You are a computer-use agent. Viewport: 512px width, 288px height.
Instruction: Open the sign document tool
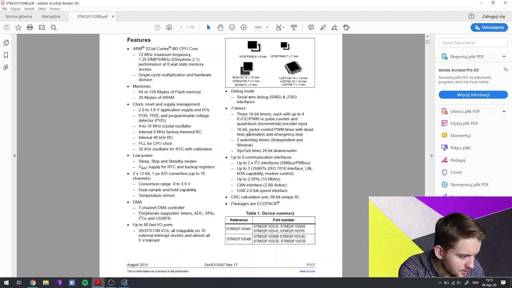[334, 28]
